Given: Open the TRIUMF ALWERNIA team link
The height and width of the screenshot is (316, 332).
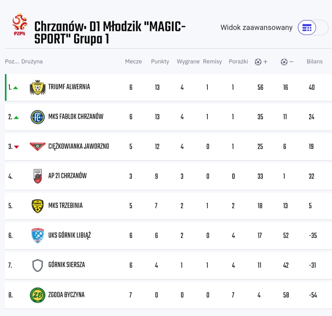Looking at the screenshot, I should [x=69, y=87].
